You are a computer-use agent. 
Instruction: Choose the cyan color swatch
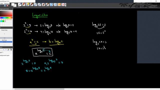pyautogui.click(x=1, y=21)
